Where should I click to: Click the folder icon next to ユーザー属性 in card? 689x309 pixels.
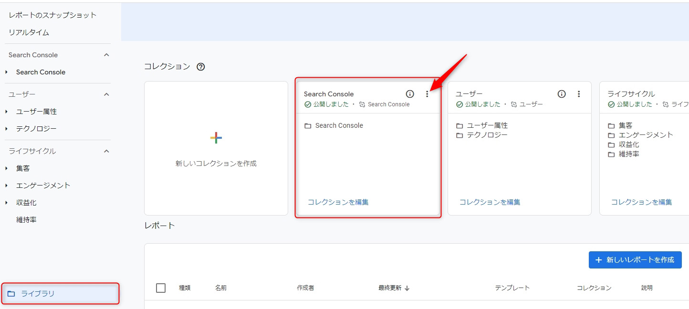pos(459,126)
